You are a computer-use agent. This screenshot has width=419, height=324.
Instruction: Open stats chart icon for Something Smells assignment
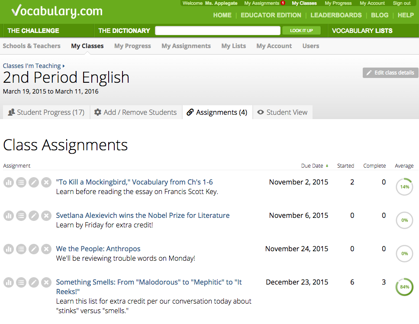pos(9,282)
